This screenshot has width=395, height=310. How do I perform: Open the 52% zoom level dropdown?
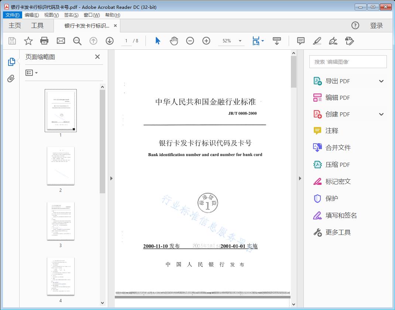click(231, 41)
